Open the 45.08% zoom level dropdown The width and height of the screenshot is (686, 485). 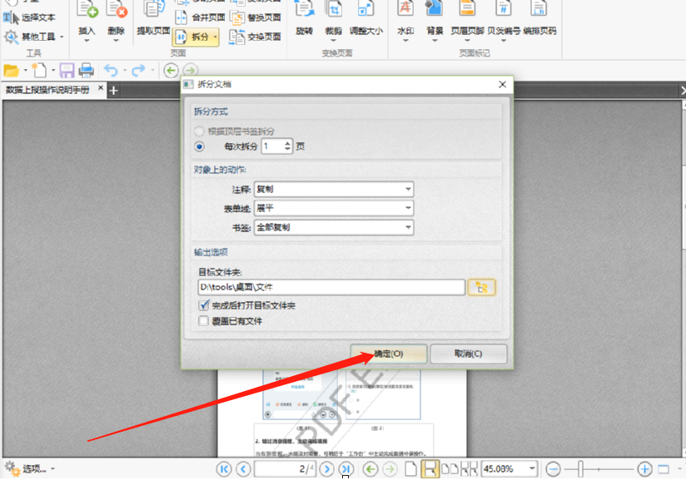(532, 469)
